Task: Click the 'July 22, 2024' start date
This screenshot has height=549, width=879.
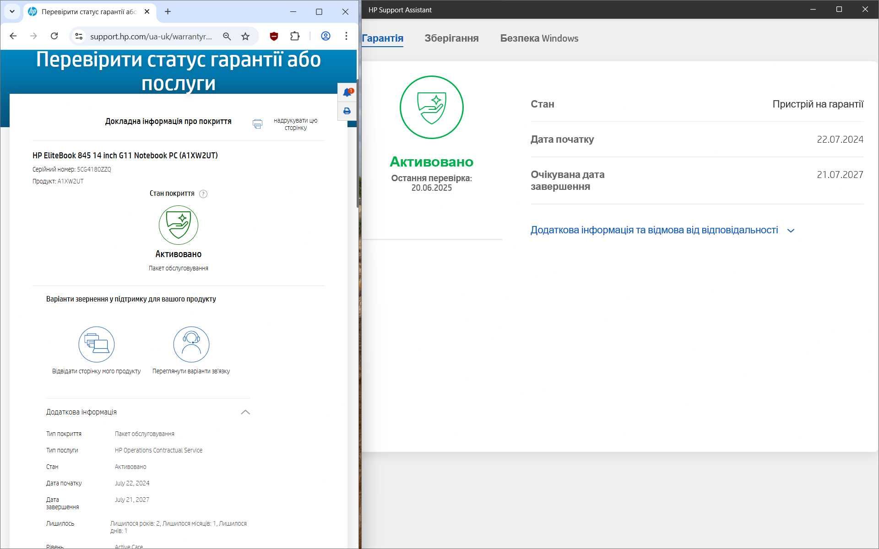Action: pyautogui.click(x=132, y=483)
